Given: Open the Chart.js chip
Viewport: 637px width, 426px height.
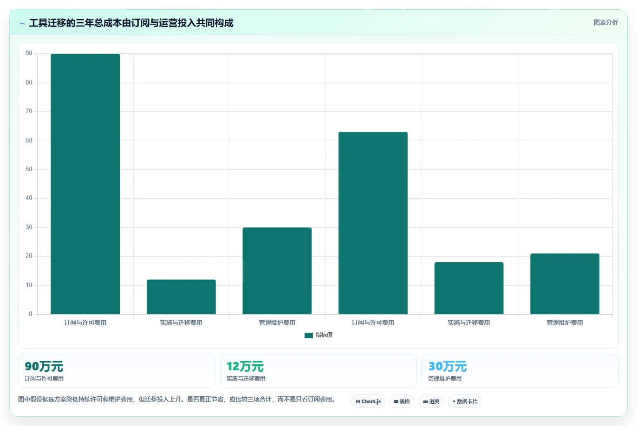Looking at the screenshot, I should [x=368, y=401].
